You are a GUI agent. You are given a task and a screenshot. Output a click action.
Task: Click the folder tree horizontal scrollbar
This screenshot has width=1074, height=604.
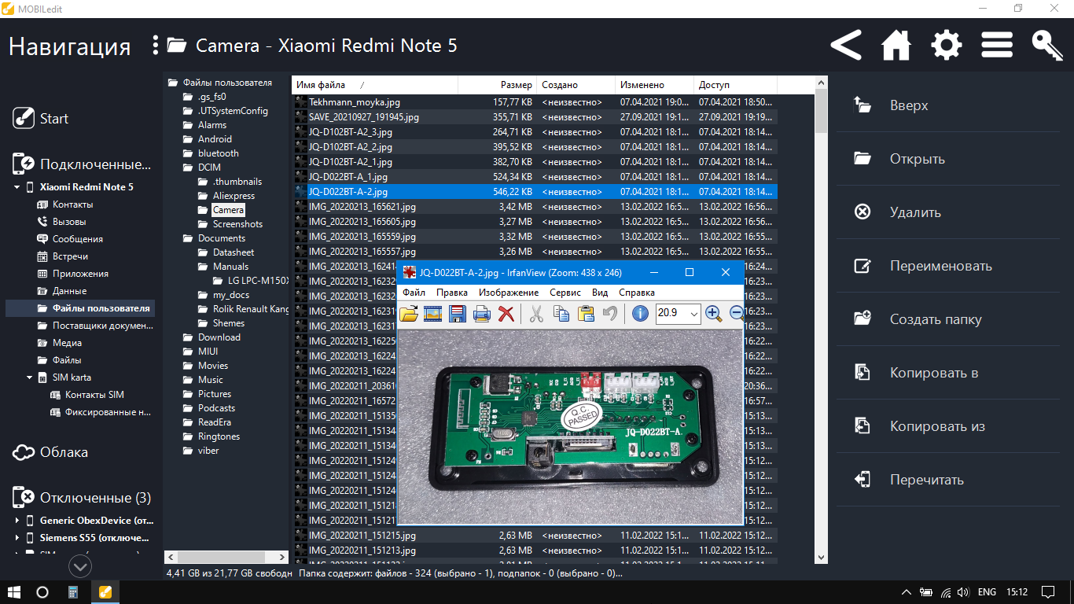coord(226,557)
